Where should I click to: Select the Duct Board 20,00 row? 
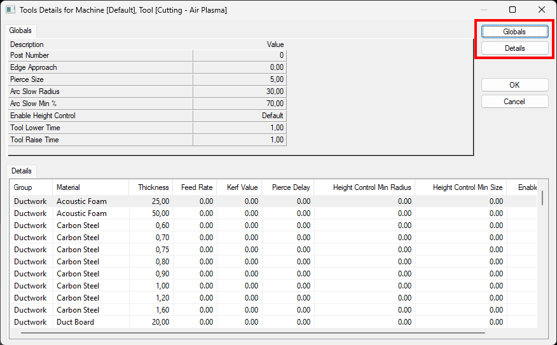pos(275,322)
